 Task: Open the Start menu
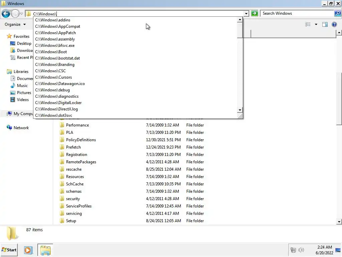click(x=9, y=250)
